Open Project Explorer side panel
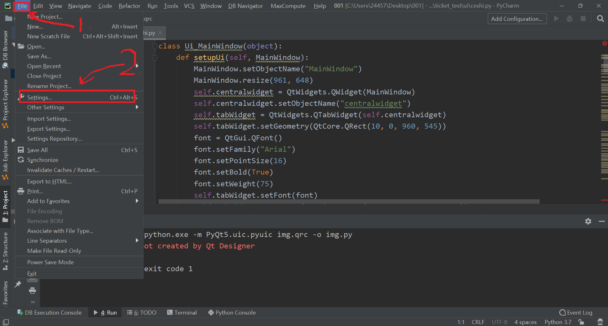Image resolution: width=608 pixels, height=326 pixels. [5, 104]
